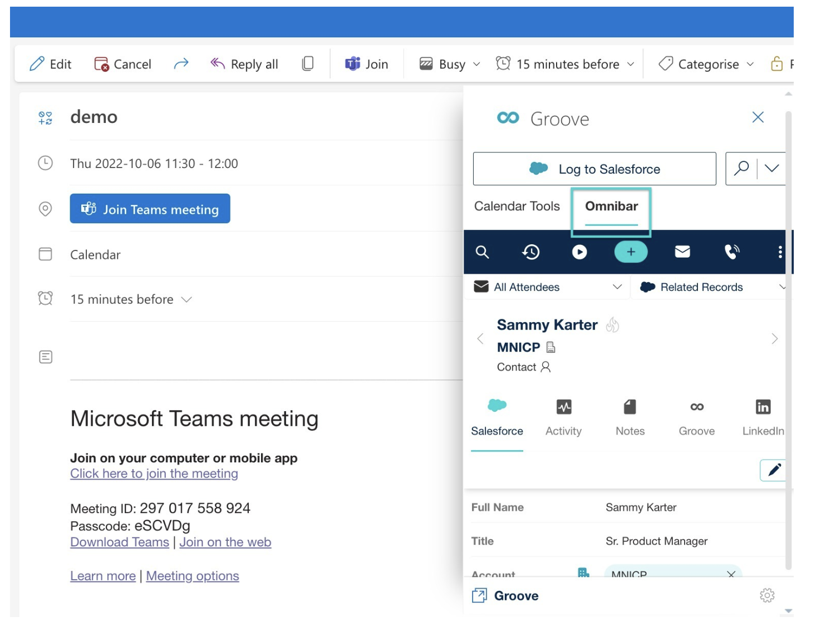Screen dimensions: 816x641
Task: Click the Omnibar play flow icon
Action: coord(579,252)
